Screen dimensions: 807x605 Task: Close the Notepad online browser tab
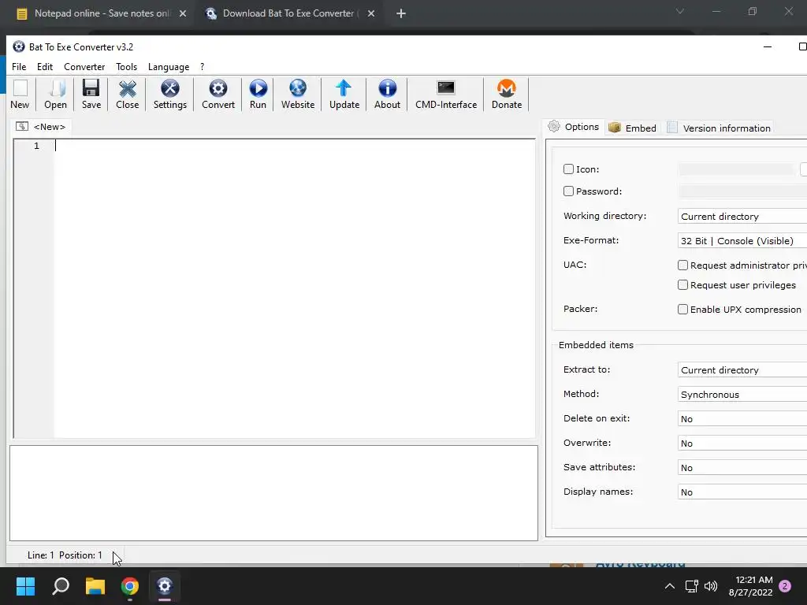[x=183, y=14]
